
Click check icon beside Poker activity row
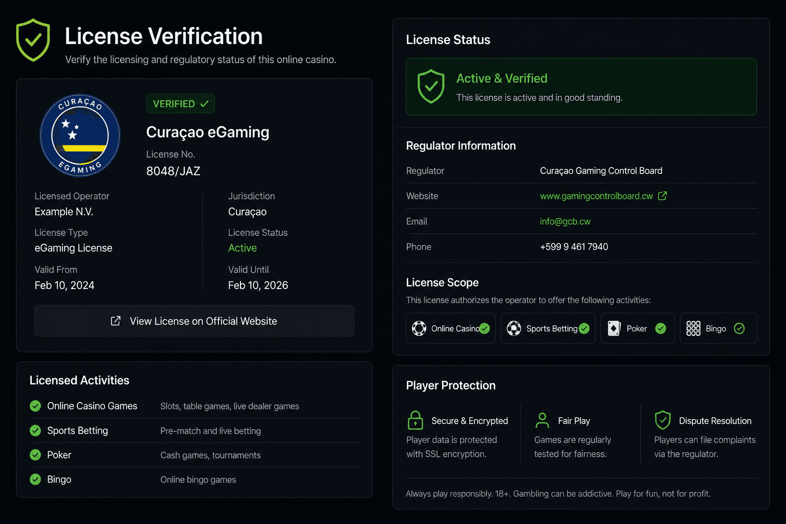tap(35, 455)
